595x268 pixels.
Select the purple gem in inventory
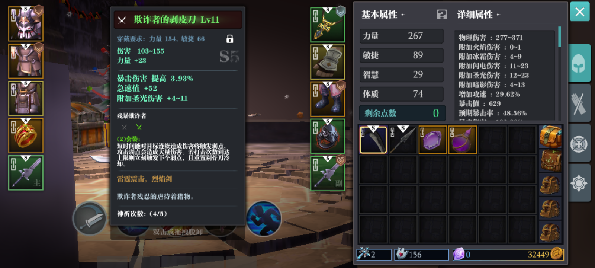(433, 140)
